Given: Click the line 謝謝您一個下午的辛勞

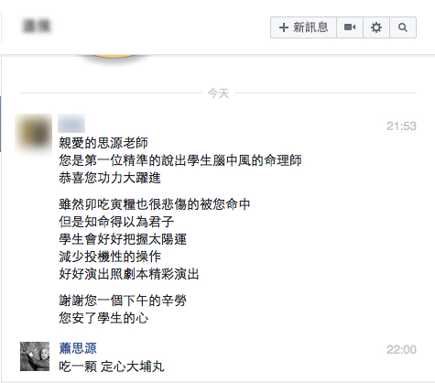Looking at the screenshot, I should click(123, 301).
